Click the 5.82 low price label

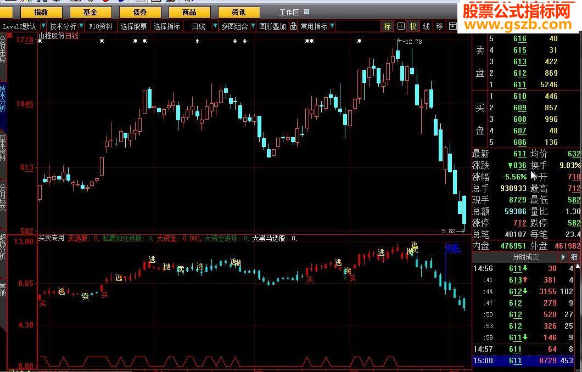[x=449, y=231]
